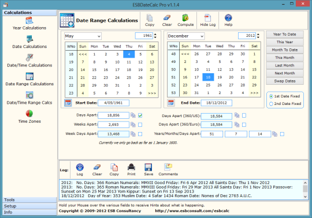Click the log scrollbar up arrow

305,182
